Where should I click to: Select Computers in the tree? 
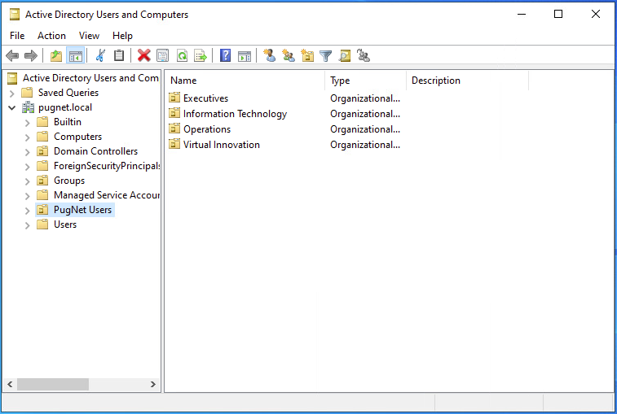(77, 137)
